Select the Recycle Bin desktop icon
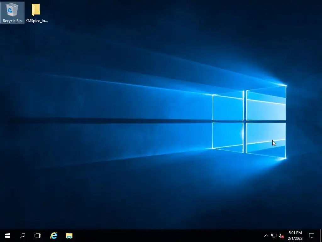The height and width of the screenshot is (242, 322). coord(12,13)
